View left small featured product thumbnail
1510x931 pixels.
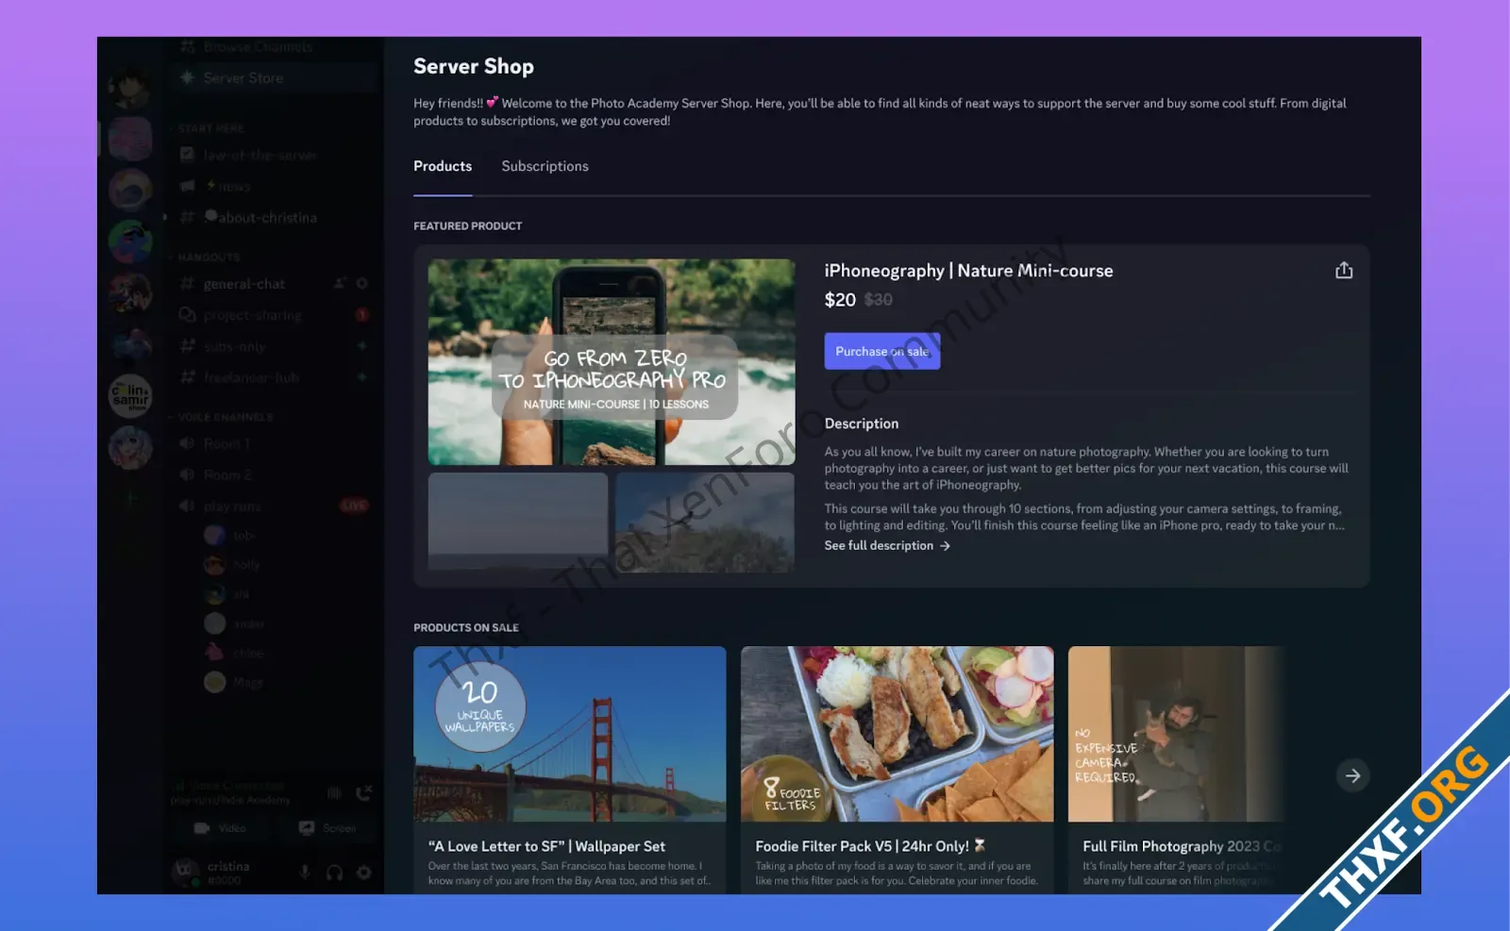pyautogui.click(x=518, y=522)
